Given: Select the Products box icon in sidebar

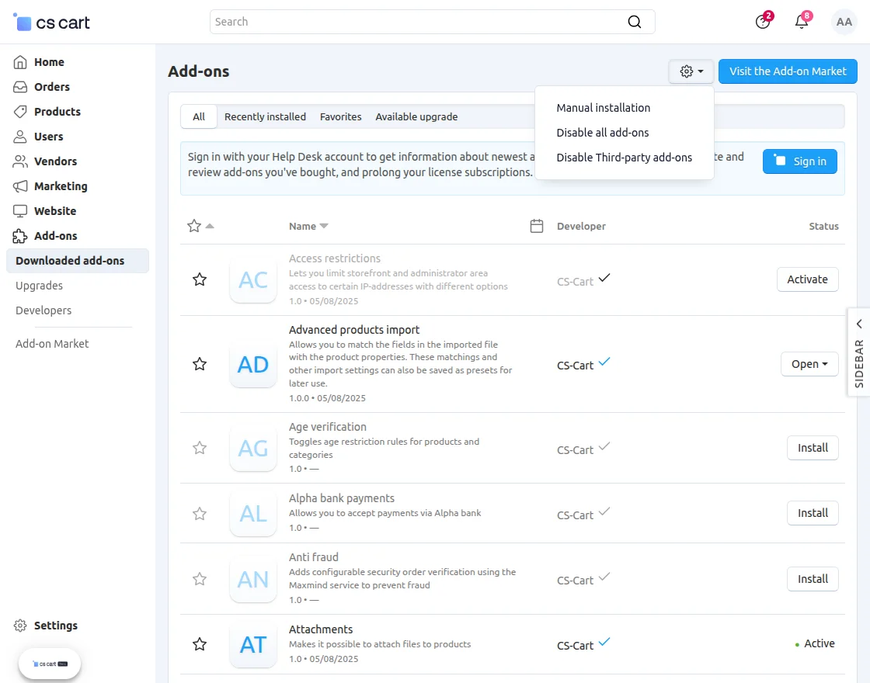Looking at the screenshot, I should [21, 111].
